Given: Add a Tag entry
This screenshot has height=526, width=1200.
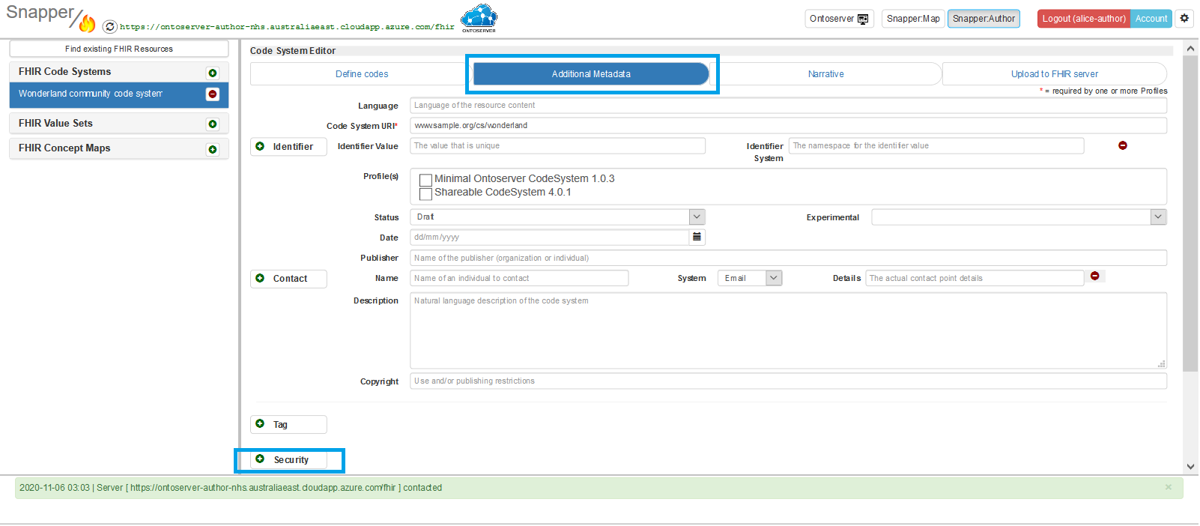Looking at the screenshot, I should click(288, 424).
